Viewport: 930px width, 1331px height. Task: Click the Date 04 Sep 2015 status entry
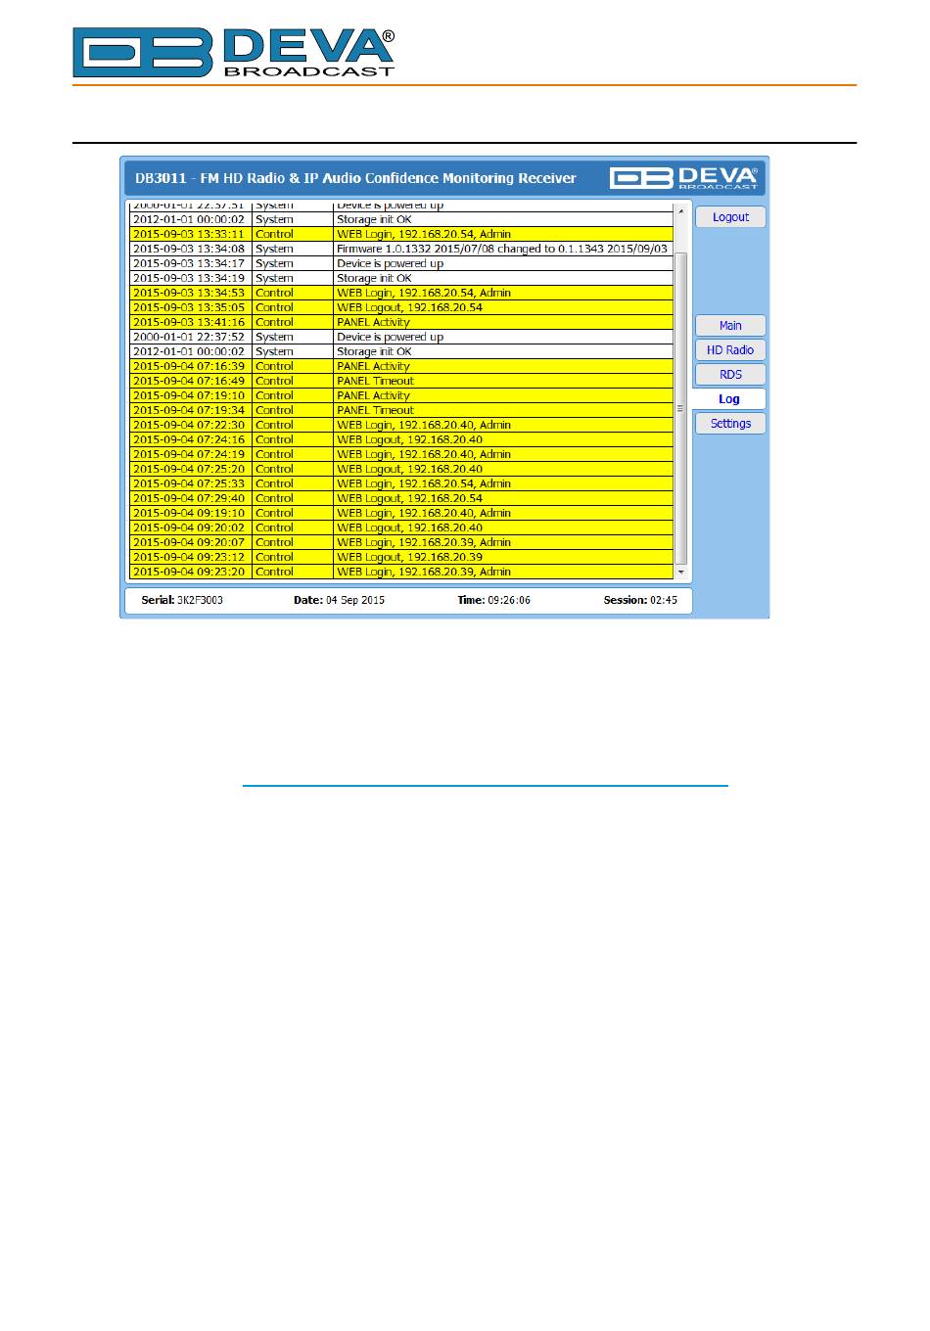coord(339,600)
